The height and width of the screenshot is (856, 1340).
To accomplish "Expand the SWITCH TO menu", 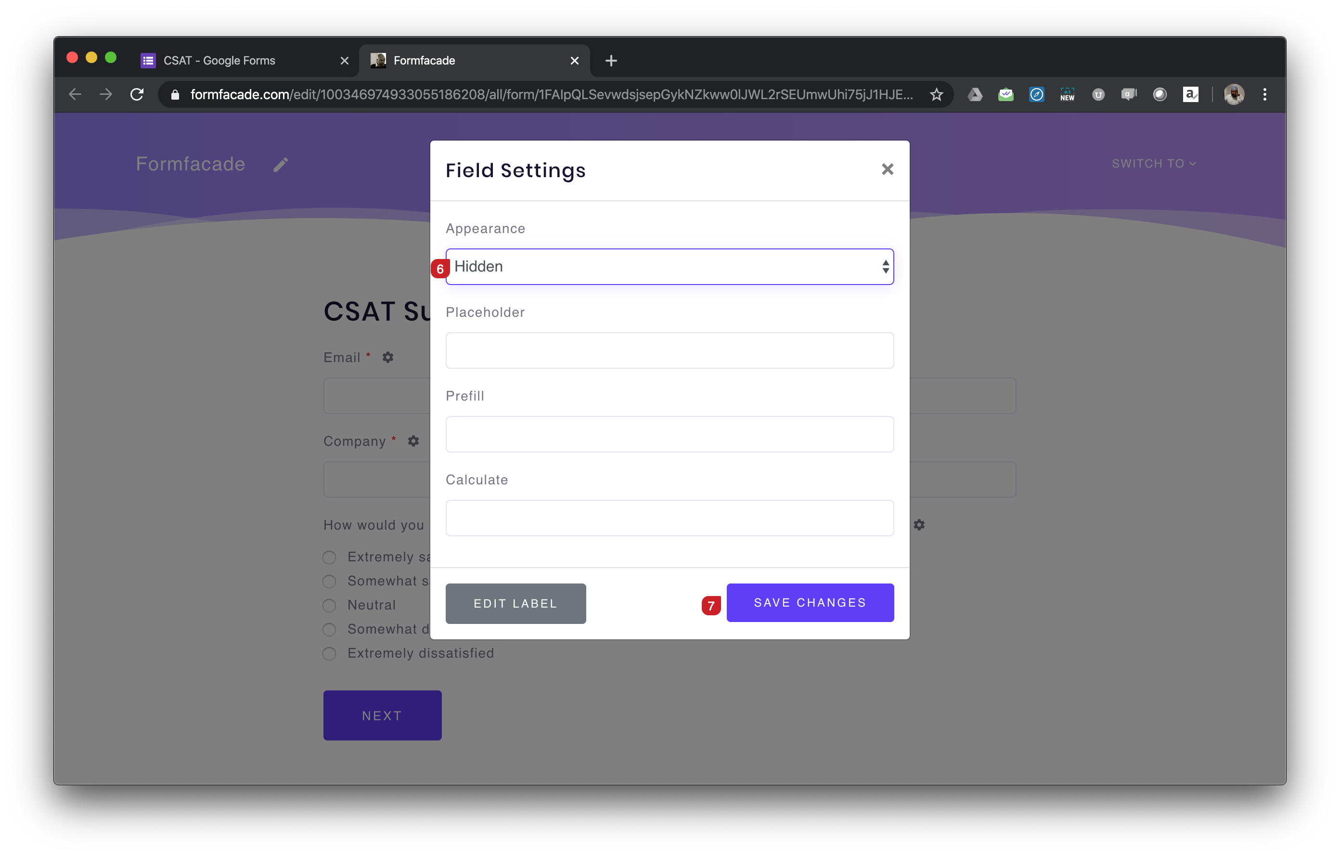I will pos(1153,164).
